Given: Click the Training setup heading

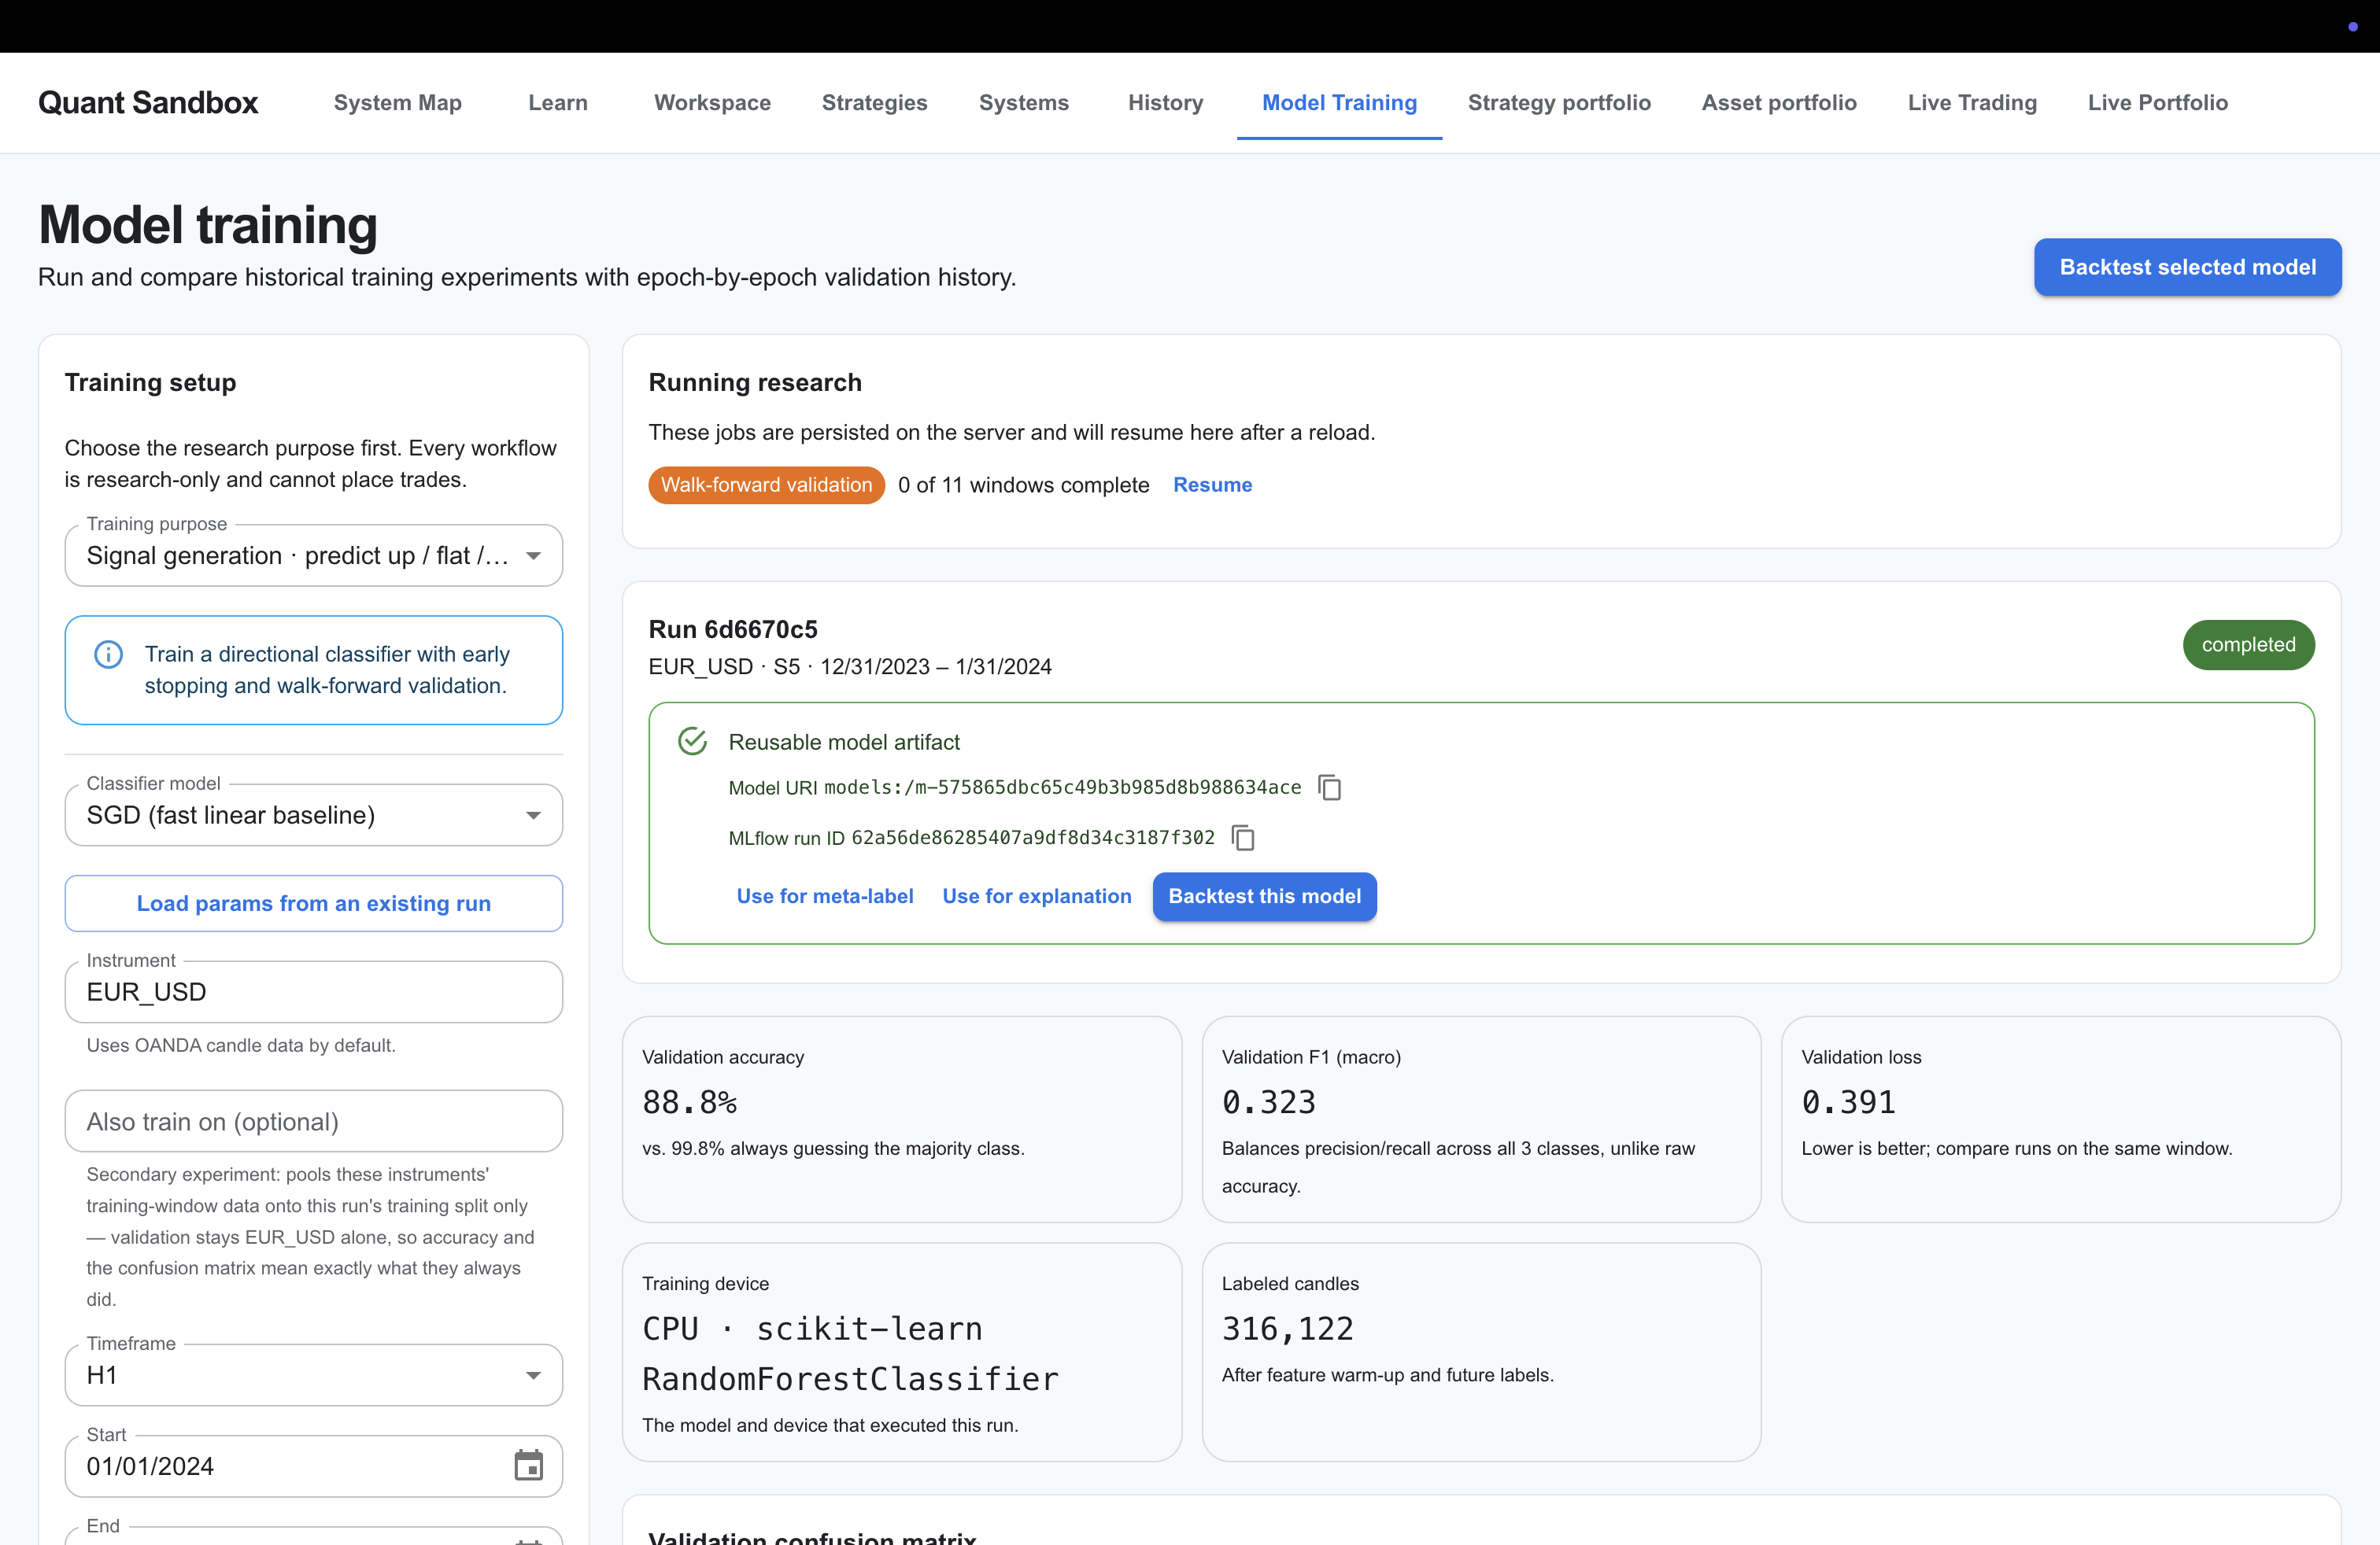Looking at the screenshot, I should click(x=150, y=383).
